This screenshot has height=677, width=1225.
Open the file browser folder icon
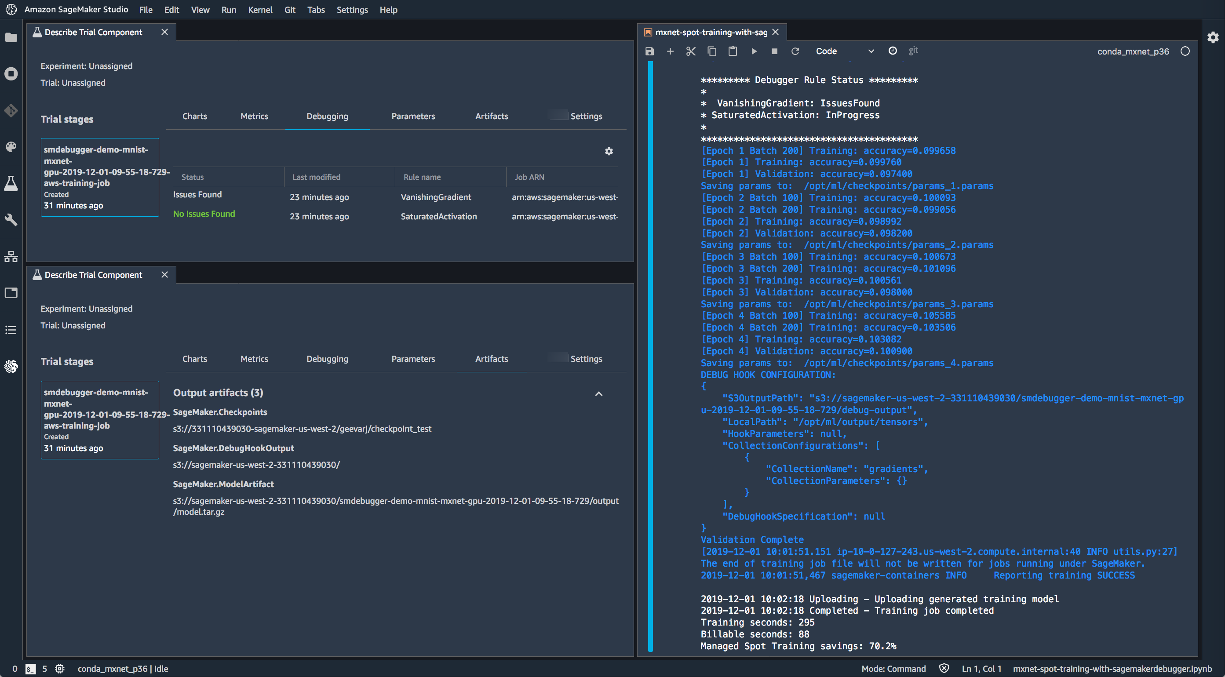pyautogui.click(x=11, y=37)
